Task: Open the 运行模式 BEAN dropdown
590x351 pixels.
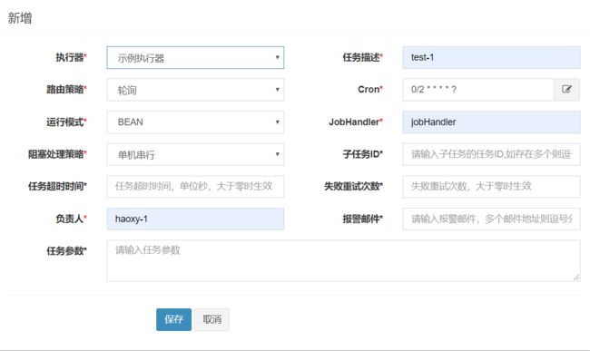Action: tap(195, 122)
